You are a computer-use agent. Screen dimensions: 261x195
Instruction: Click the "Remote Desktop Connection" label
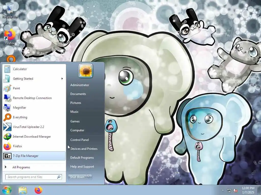point(32,98)
